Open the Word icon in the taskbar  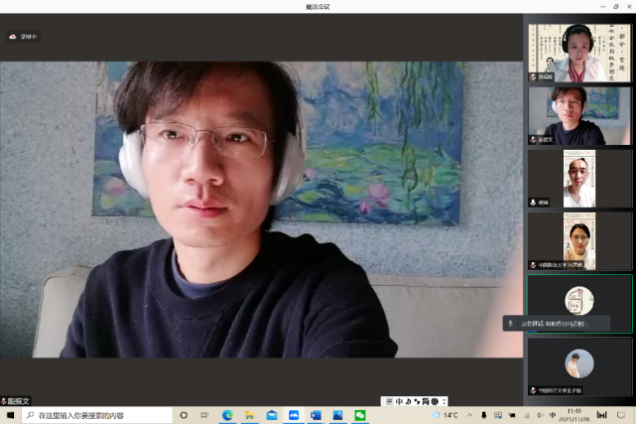click(x=316, y=416)
